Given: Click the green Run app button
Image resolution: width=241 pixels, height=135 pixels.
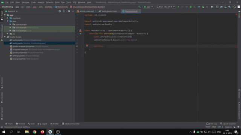Looking at the screenshot, I should click(x=178, y=7).
